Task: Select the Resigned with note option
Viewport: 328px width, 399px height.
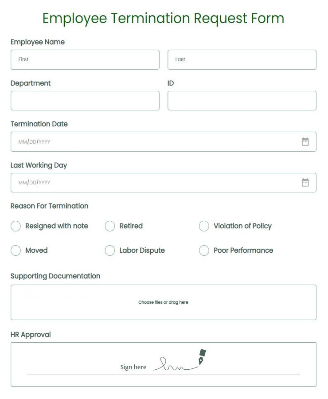Action: 16,226
